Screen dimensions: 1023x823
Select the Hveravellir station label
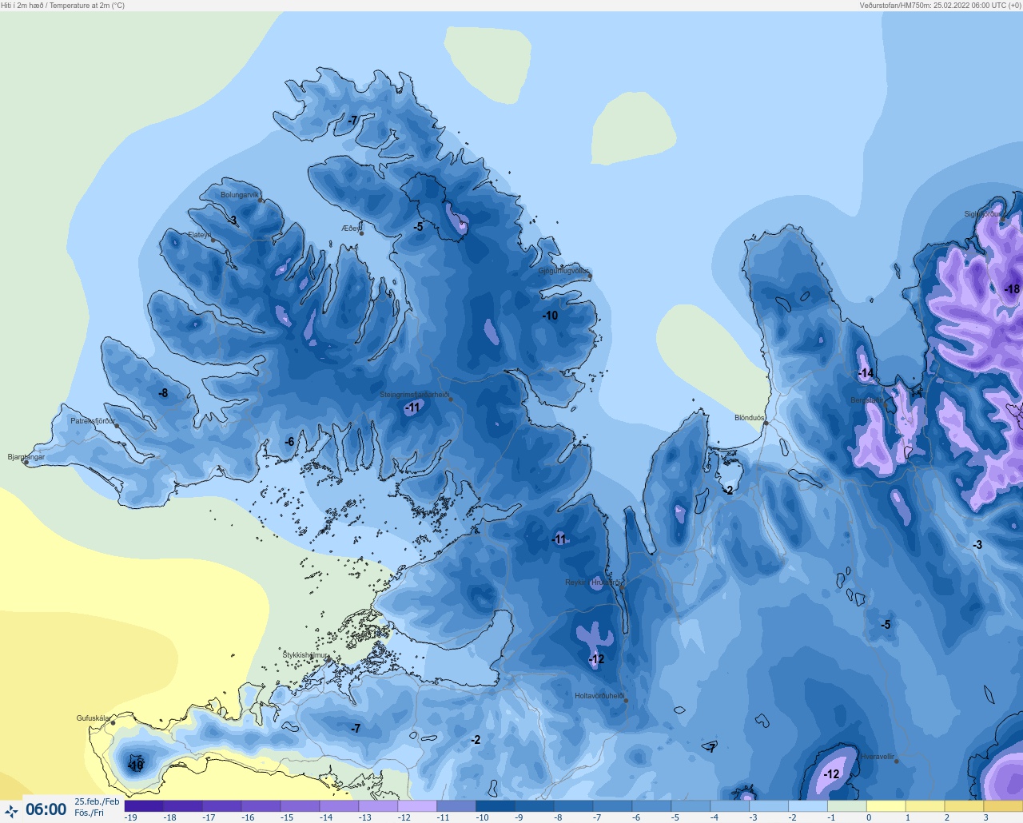[x=878, y=757]
